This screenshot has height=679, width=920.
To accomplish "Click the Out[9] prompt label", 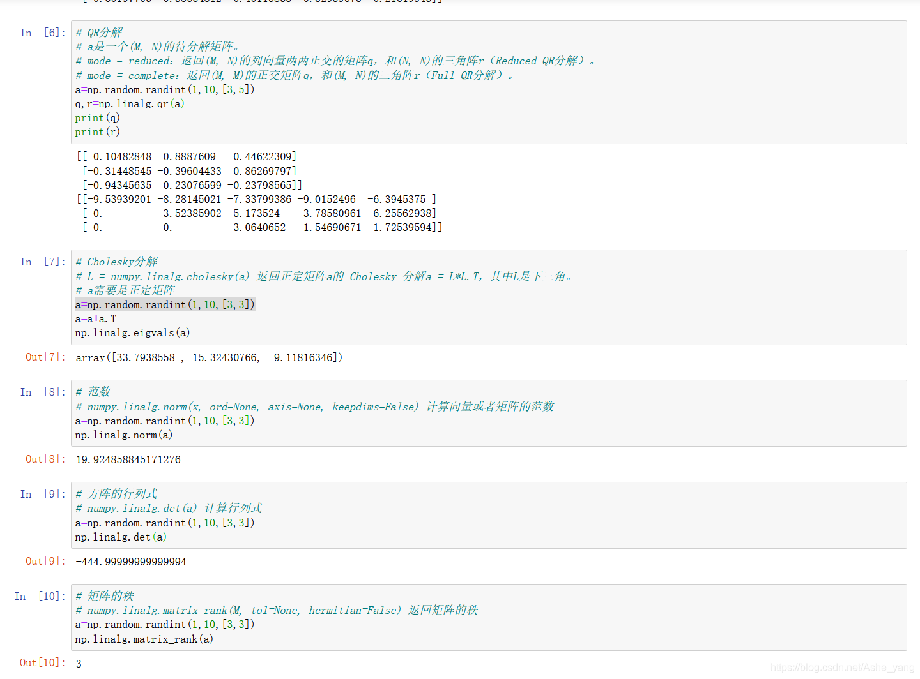I will [x=45, y=561].
